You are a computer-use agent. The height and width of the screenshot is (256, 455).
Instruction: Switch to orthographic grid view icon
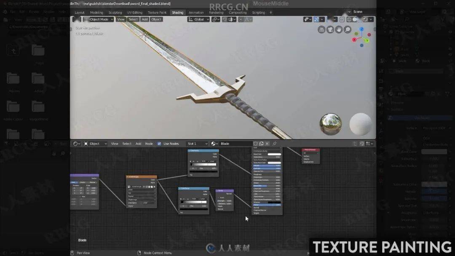321,29
